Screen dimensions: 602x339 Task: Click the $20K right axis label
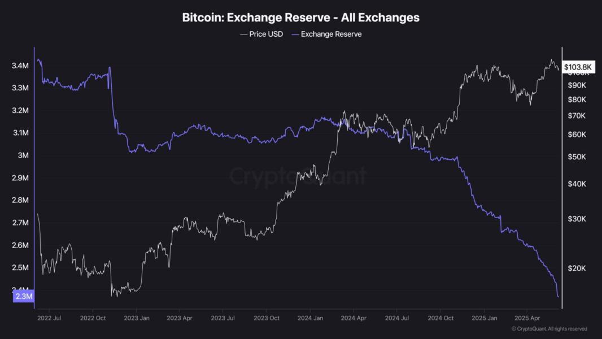coord(576,268)
